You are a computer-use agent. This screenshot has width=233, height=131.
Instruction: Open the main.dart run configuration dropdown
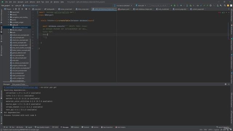141,5
